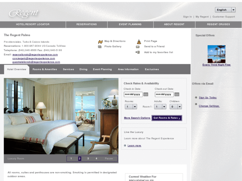242x181 pixels.
Task: Open the check-in date calendar icon
Action: coord(146,94)
